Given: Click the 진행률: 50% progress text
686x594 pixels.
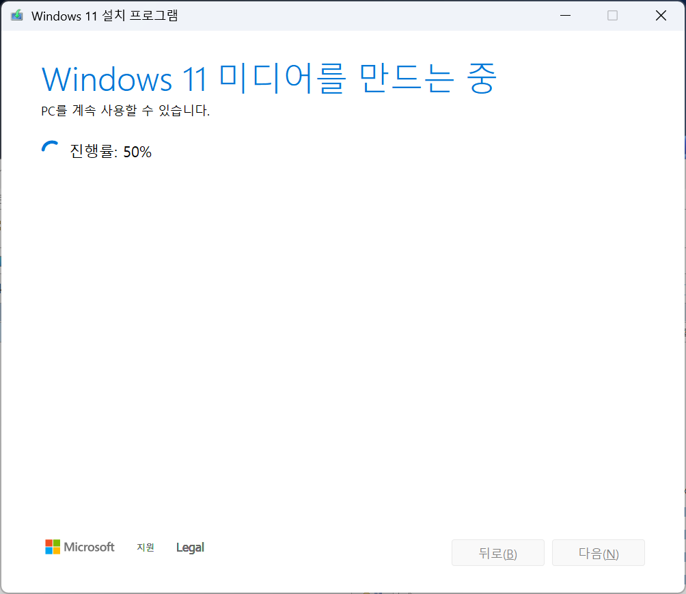Looking at the screenshot, I should [111, 152].
